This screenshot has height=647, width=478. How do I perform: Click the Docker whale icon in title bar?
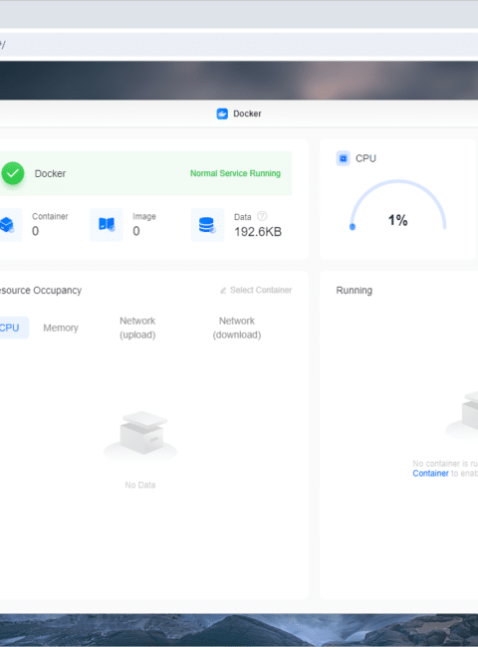point(222,113)
